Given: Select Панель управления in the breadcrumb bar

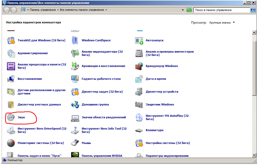Looking at the screenshot, I should [x=43, y=10].
